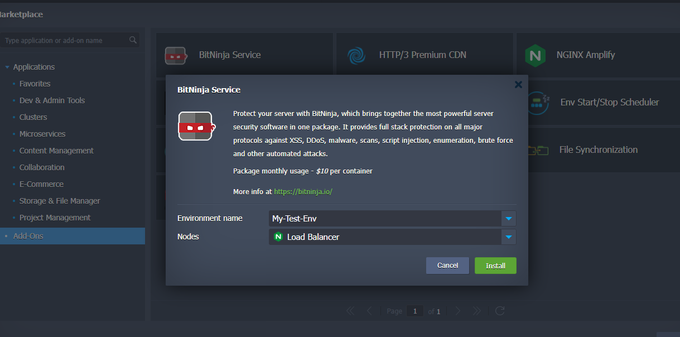Click the Environment name field My-Test-Env
680x337 pixels.
tap(385, 218)
